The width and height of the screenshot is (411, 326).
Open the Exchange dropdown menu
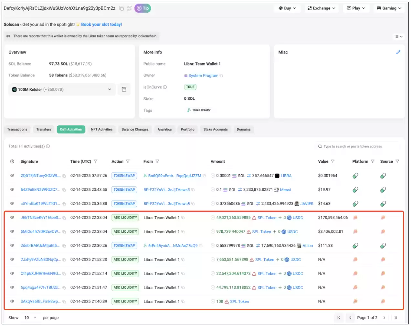click(321, 8)
